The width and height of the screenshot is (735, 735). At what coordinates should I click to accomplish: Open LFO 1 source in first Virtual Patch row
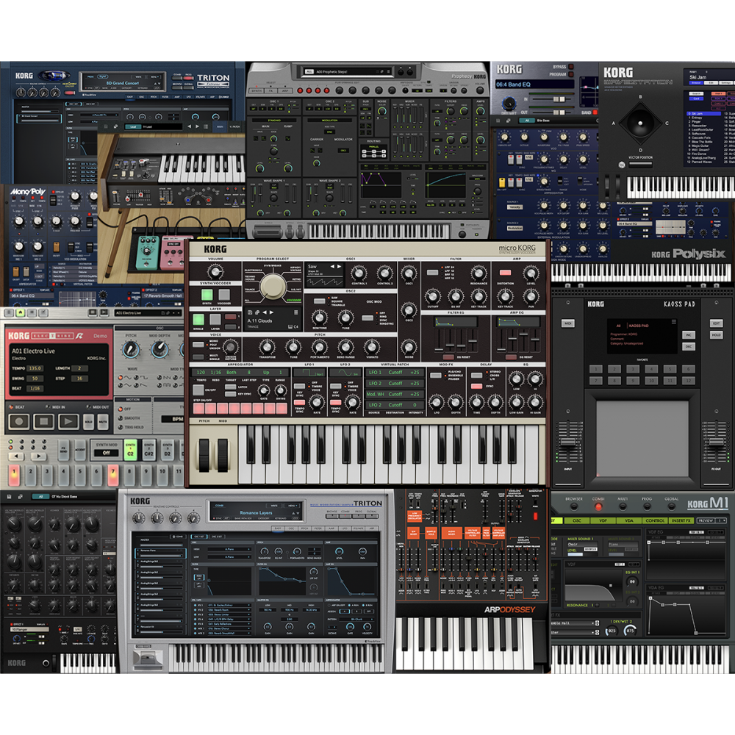tap(374, 372)
